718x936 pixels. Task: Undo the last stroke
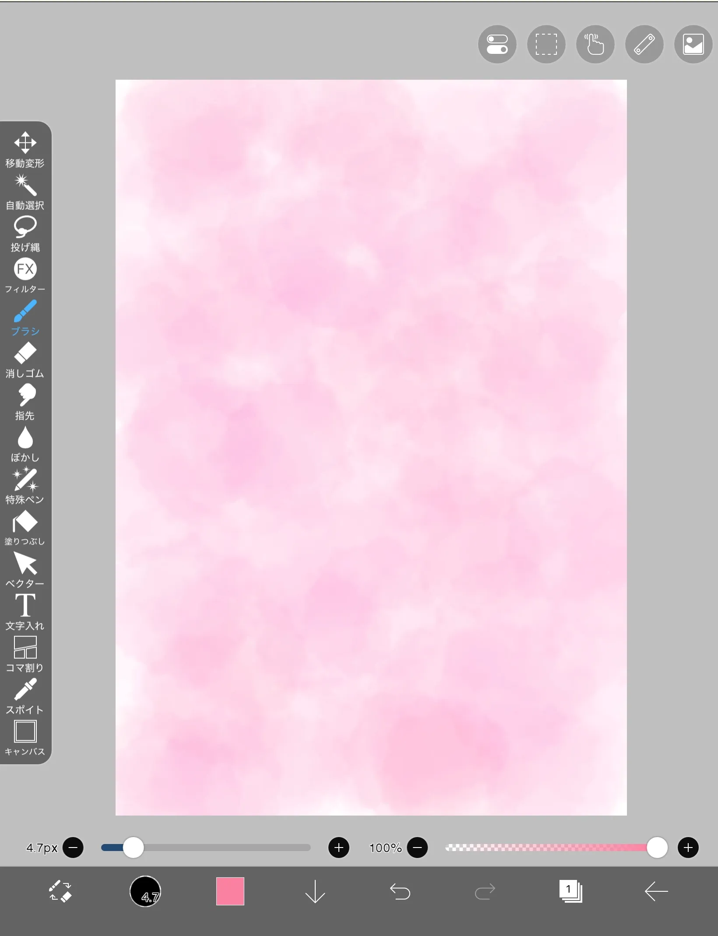(x=400, y=891)
